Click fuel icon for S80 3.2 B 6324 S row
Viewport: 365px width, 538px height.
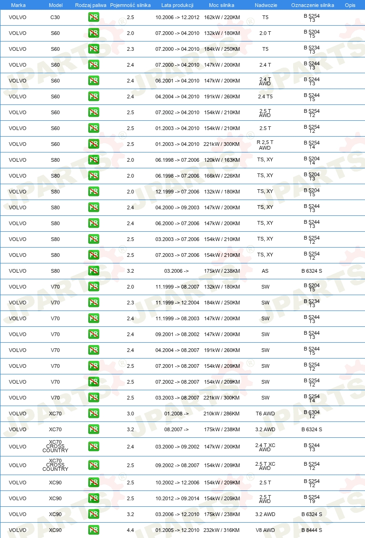click(x=93, y=271)
